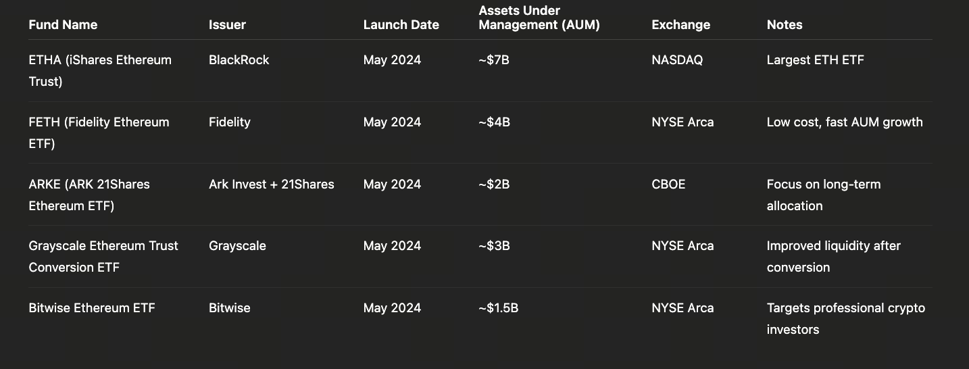The width and height of the screenshot is (969, 369).
Task: Select the FETH Fidelity Ethereum ETF cell
Action: 99,132
